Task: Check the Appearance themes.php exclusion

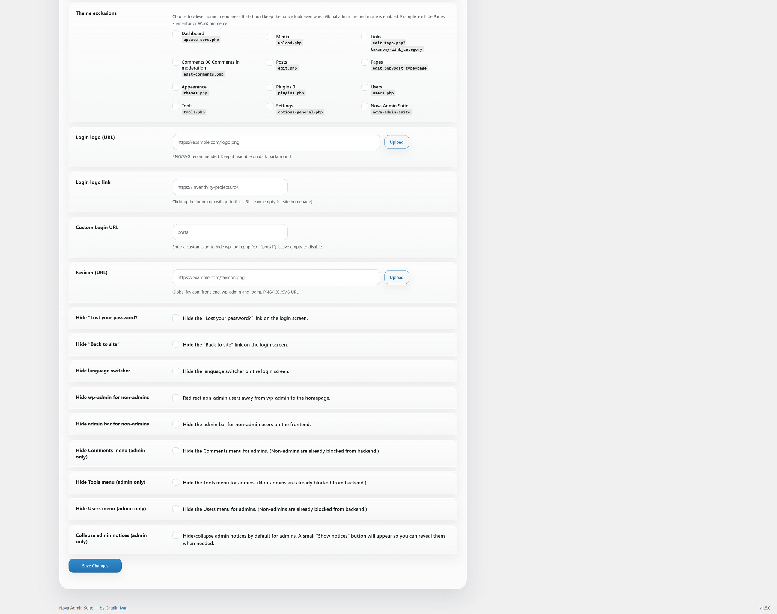Action: (176, 87)
